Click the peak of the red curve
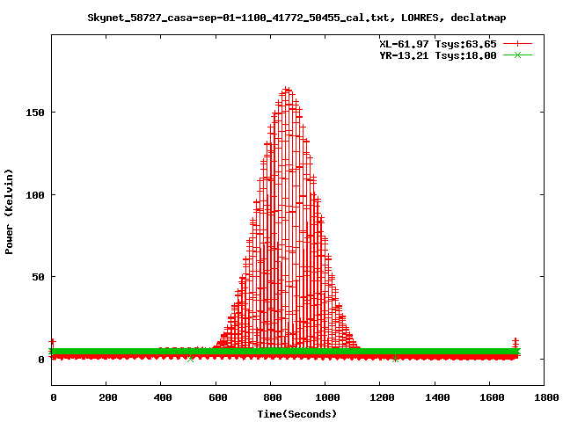Screen dimensions: 563x422 286,90
